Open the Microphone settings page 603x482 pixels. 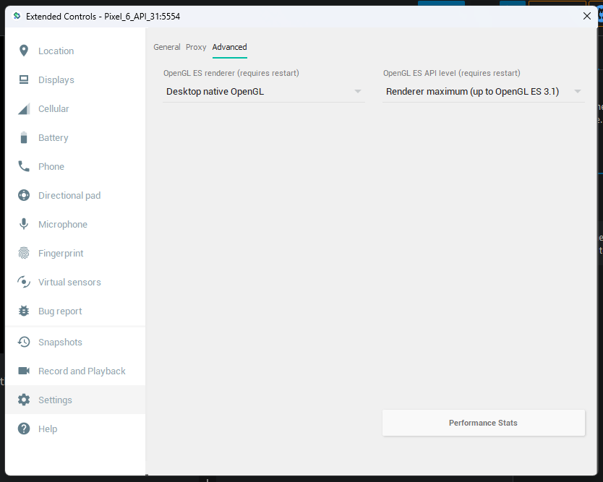(x=63, y=225)
